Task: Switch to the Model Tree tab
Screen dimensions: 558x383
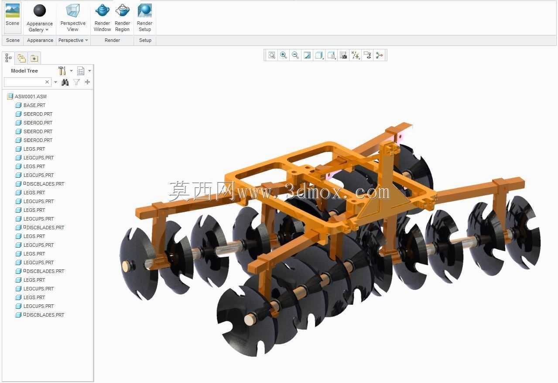Action: coord(8,58)
